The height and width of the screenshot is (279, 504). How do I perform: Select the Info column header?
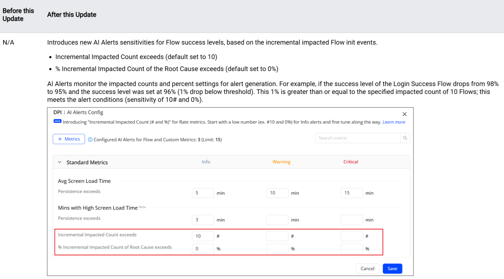[206, 162]
